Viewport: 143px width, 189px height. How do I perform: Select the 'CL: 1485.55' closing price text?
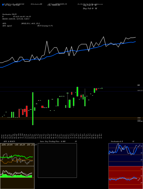tap(54, 5)
